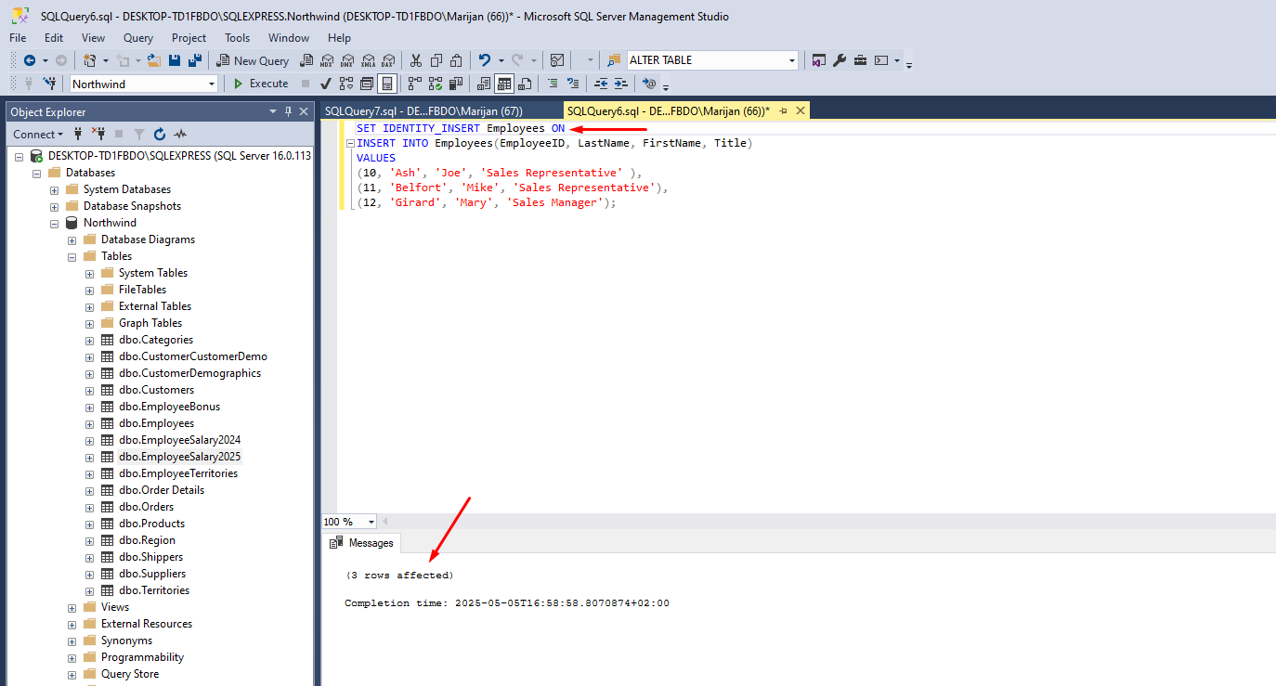This screenshot has width=1276, height=686.
Task: Open the 100 % zoom dropdown
Action: click(371, 522)
